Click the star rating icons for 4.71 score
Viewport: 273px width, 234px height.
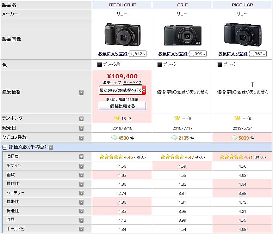point(231,157)
